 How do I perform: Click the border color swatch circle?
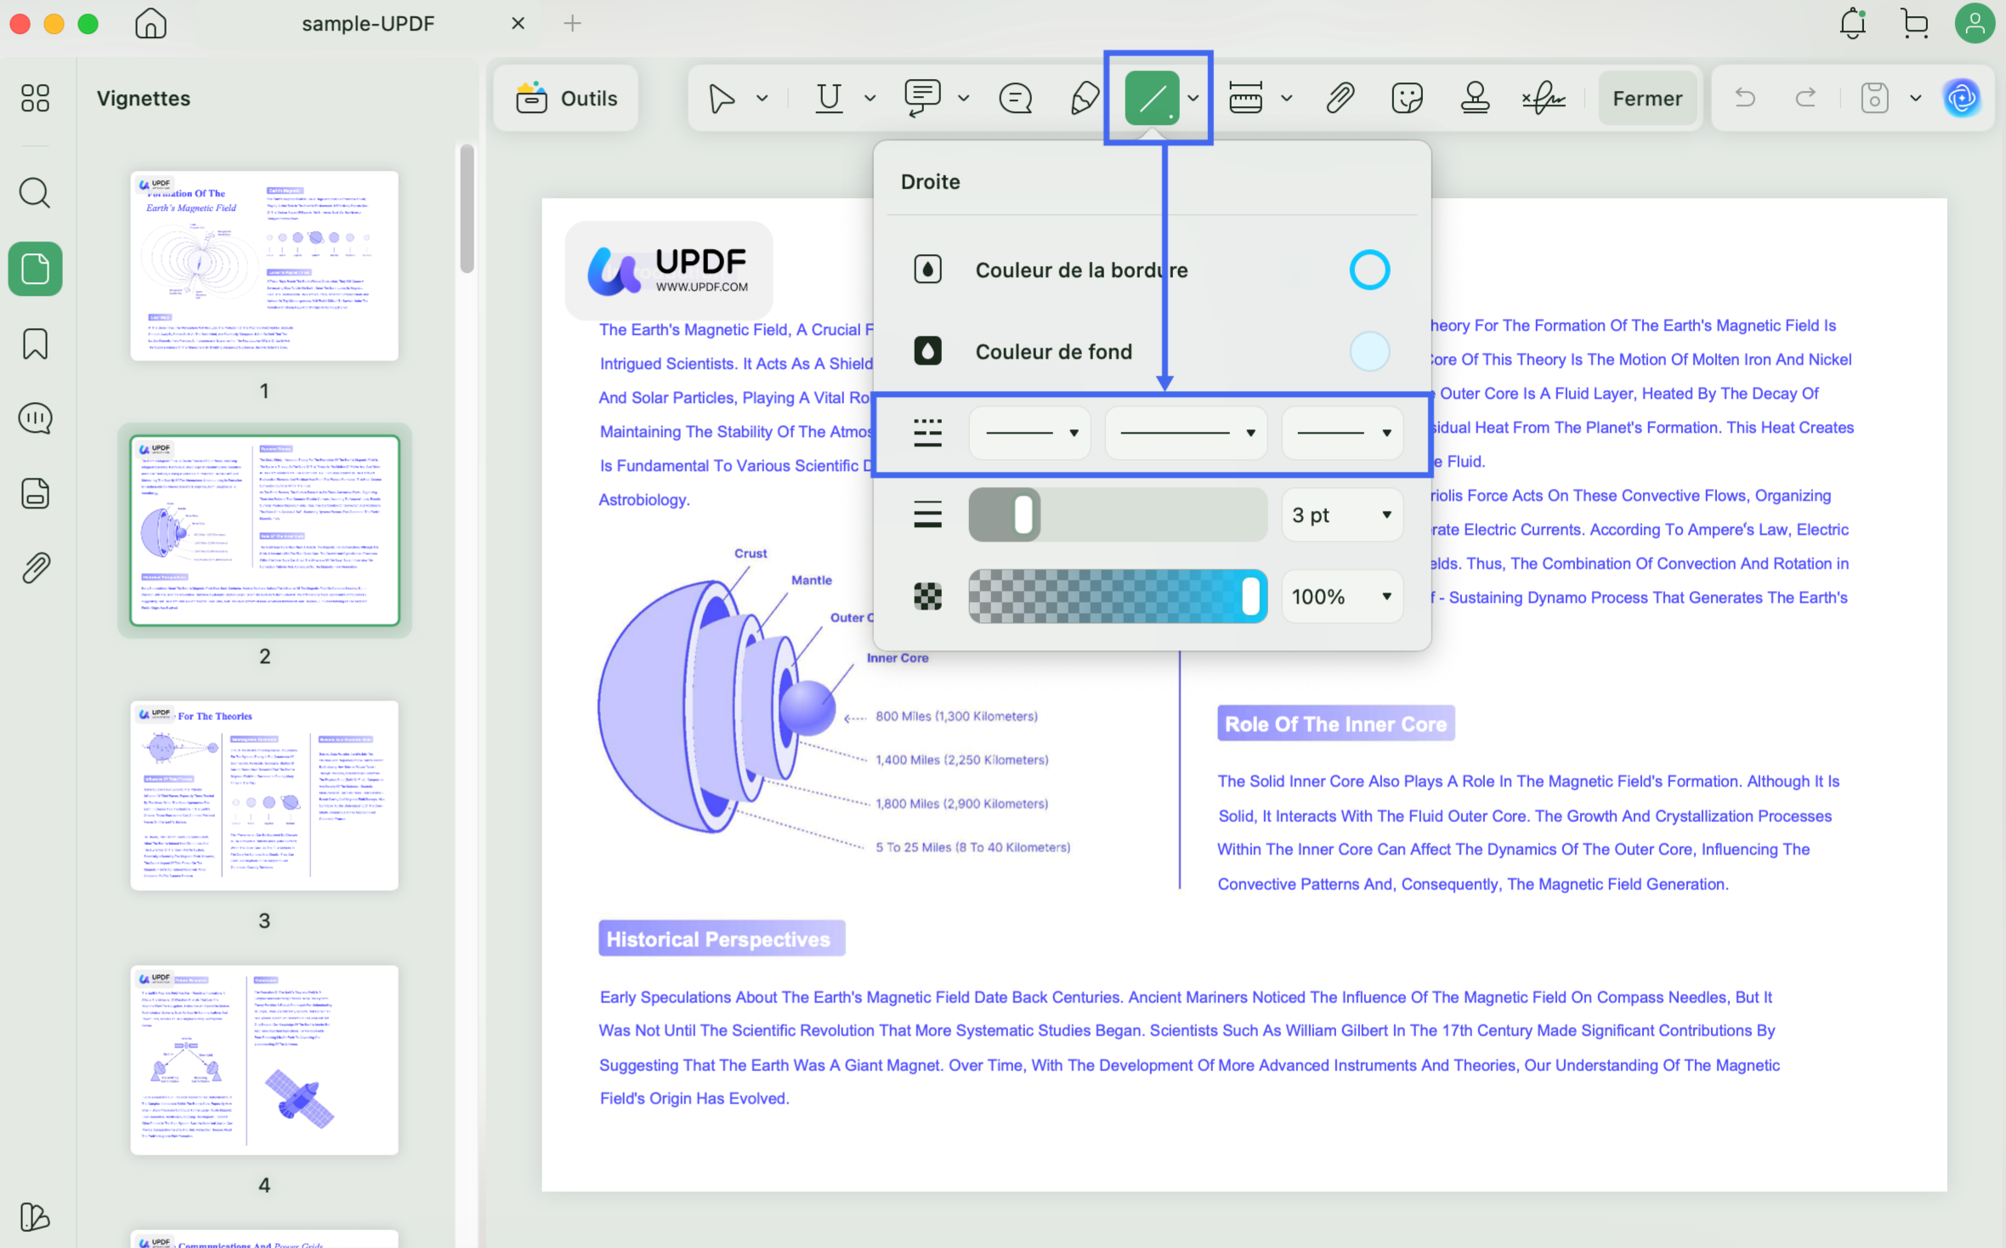click(1368, 269)
